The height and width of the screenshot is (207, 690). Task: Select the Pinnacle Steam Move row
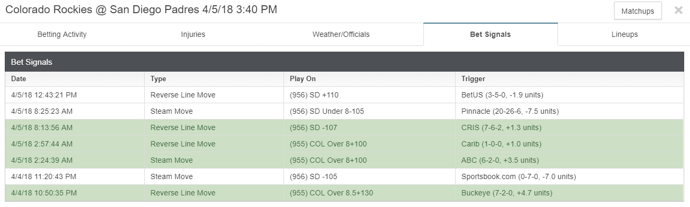[x=344, y=111]
